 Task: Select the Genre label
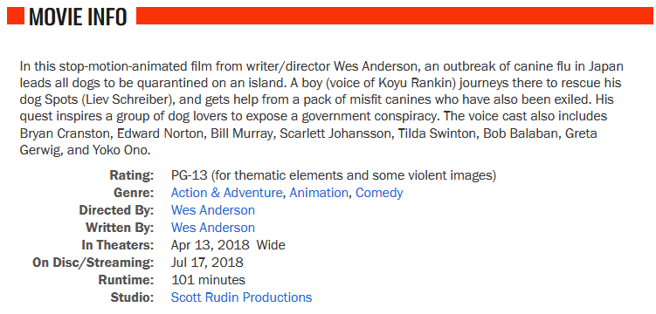point(134,193)
